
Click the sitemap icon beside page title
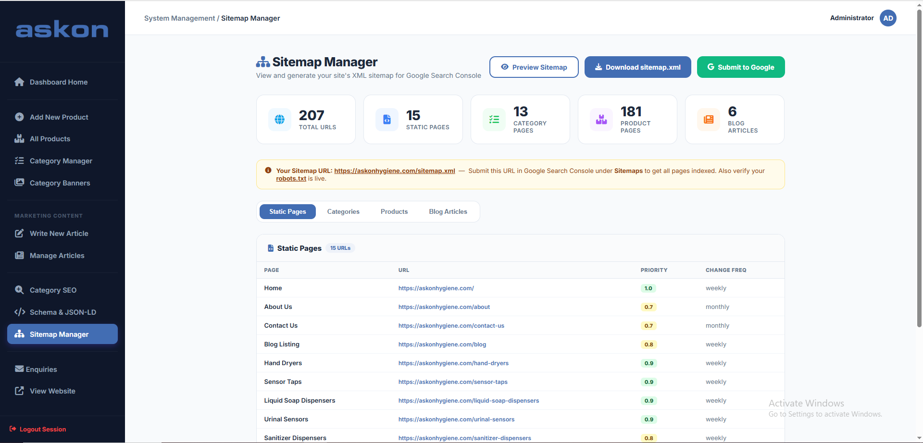pos(263,62)
